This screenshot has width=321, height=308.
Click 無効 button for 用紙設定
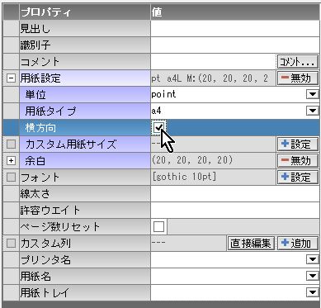tap(297, 78)
